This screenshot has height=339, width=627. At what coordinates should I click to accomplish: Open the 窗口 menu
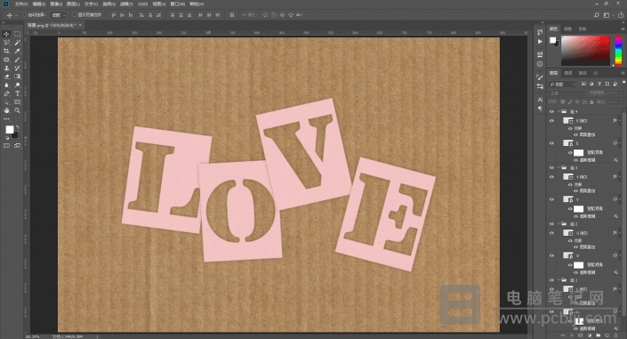point(178,4)
